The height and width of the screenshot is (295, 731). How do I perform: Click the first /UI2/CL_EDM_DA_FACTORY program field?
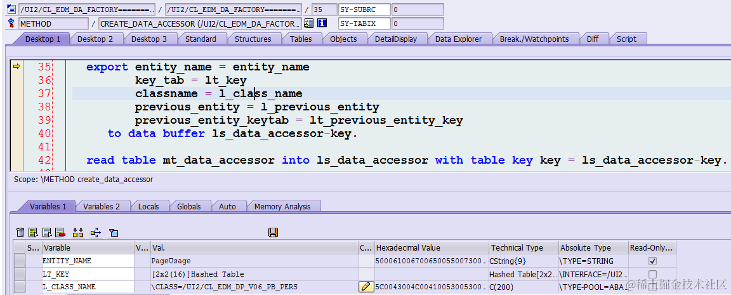point(87,10)
